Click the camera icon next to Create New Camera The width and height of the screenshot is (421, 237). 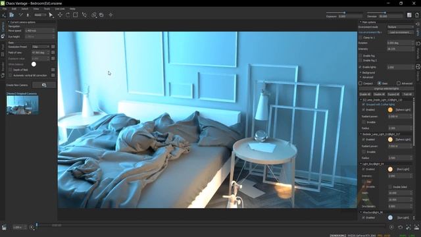click(x=44, y=85)
